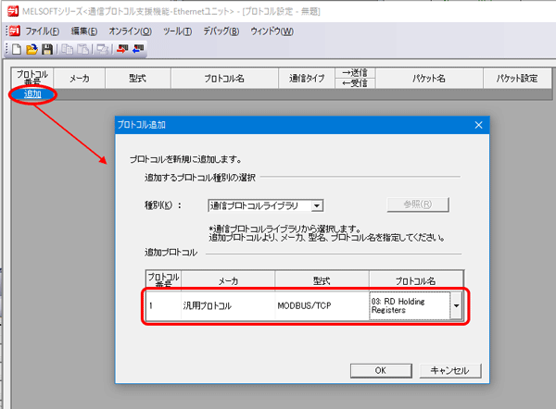This screenshot has height=409, width=556.
Task: Click the Read from module blue-arrow icon
Action: (138, 49)
